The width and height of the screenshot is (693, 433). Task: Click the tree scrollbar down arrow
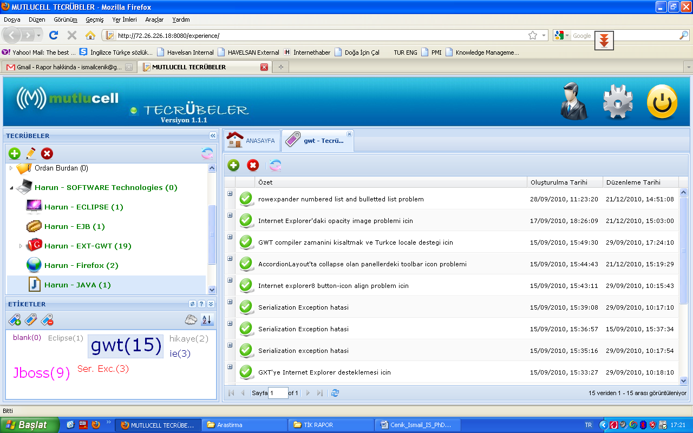click(212, 290)
